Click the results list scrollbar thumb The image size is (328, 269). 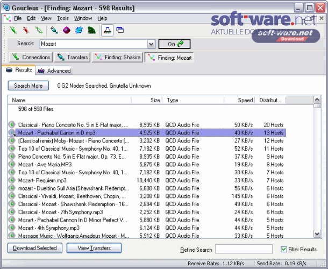pos(317,105)
